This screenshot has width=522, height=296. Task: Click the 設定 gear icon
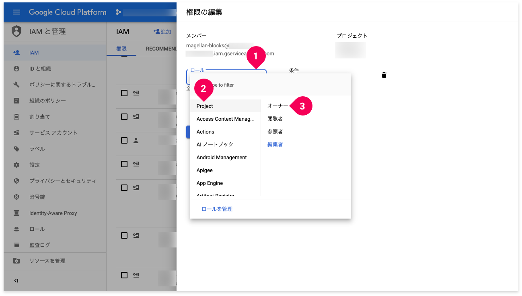(16, 165)
